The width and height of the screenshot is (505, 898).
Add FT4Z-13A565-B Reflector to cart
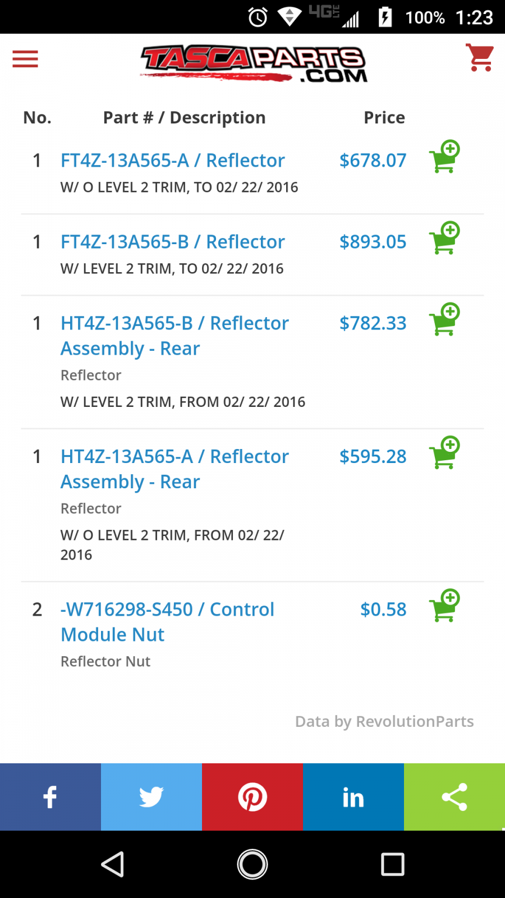click(x=444, y=238)
